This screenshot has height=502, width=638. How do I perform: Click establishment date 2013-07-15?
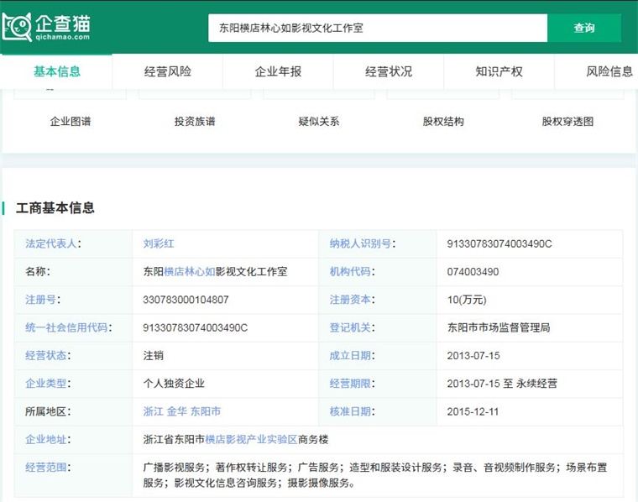tap(473, 356)
